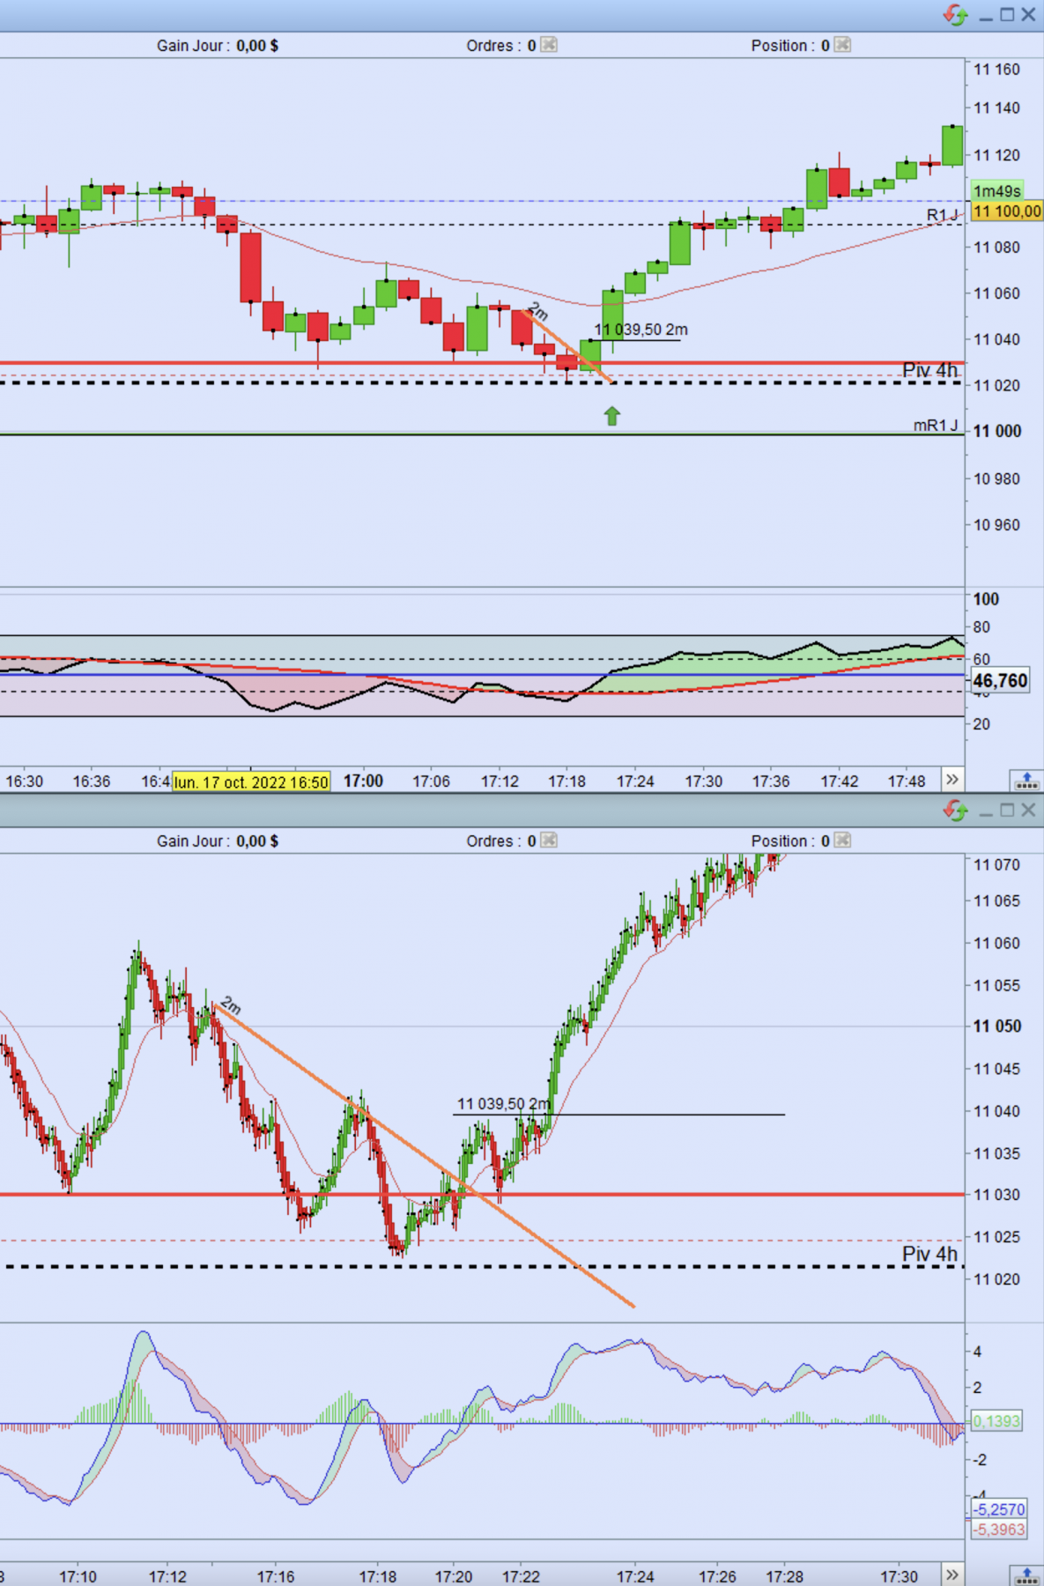Open the top chart toolbar popup icon

(1026, 781)
